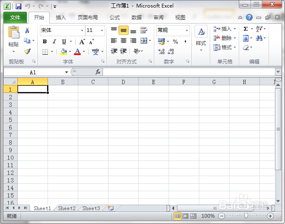
Task: Switch to the 数据 tab
Action: click(x=137, y=17)
